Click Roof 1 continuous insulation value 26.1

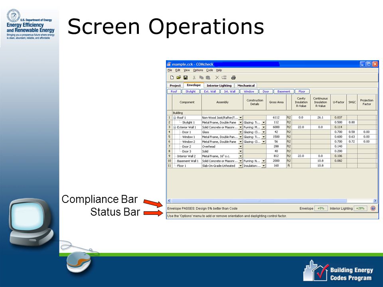tap(320, 117)
